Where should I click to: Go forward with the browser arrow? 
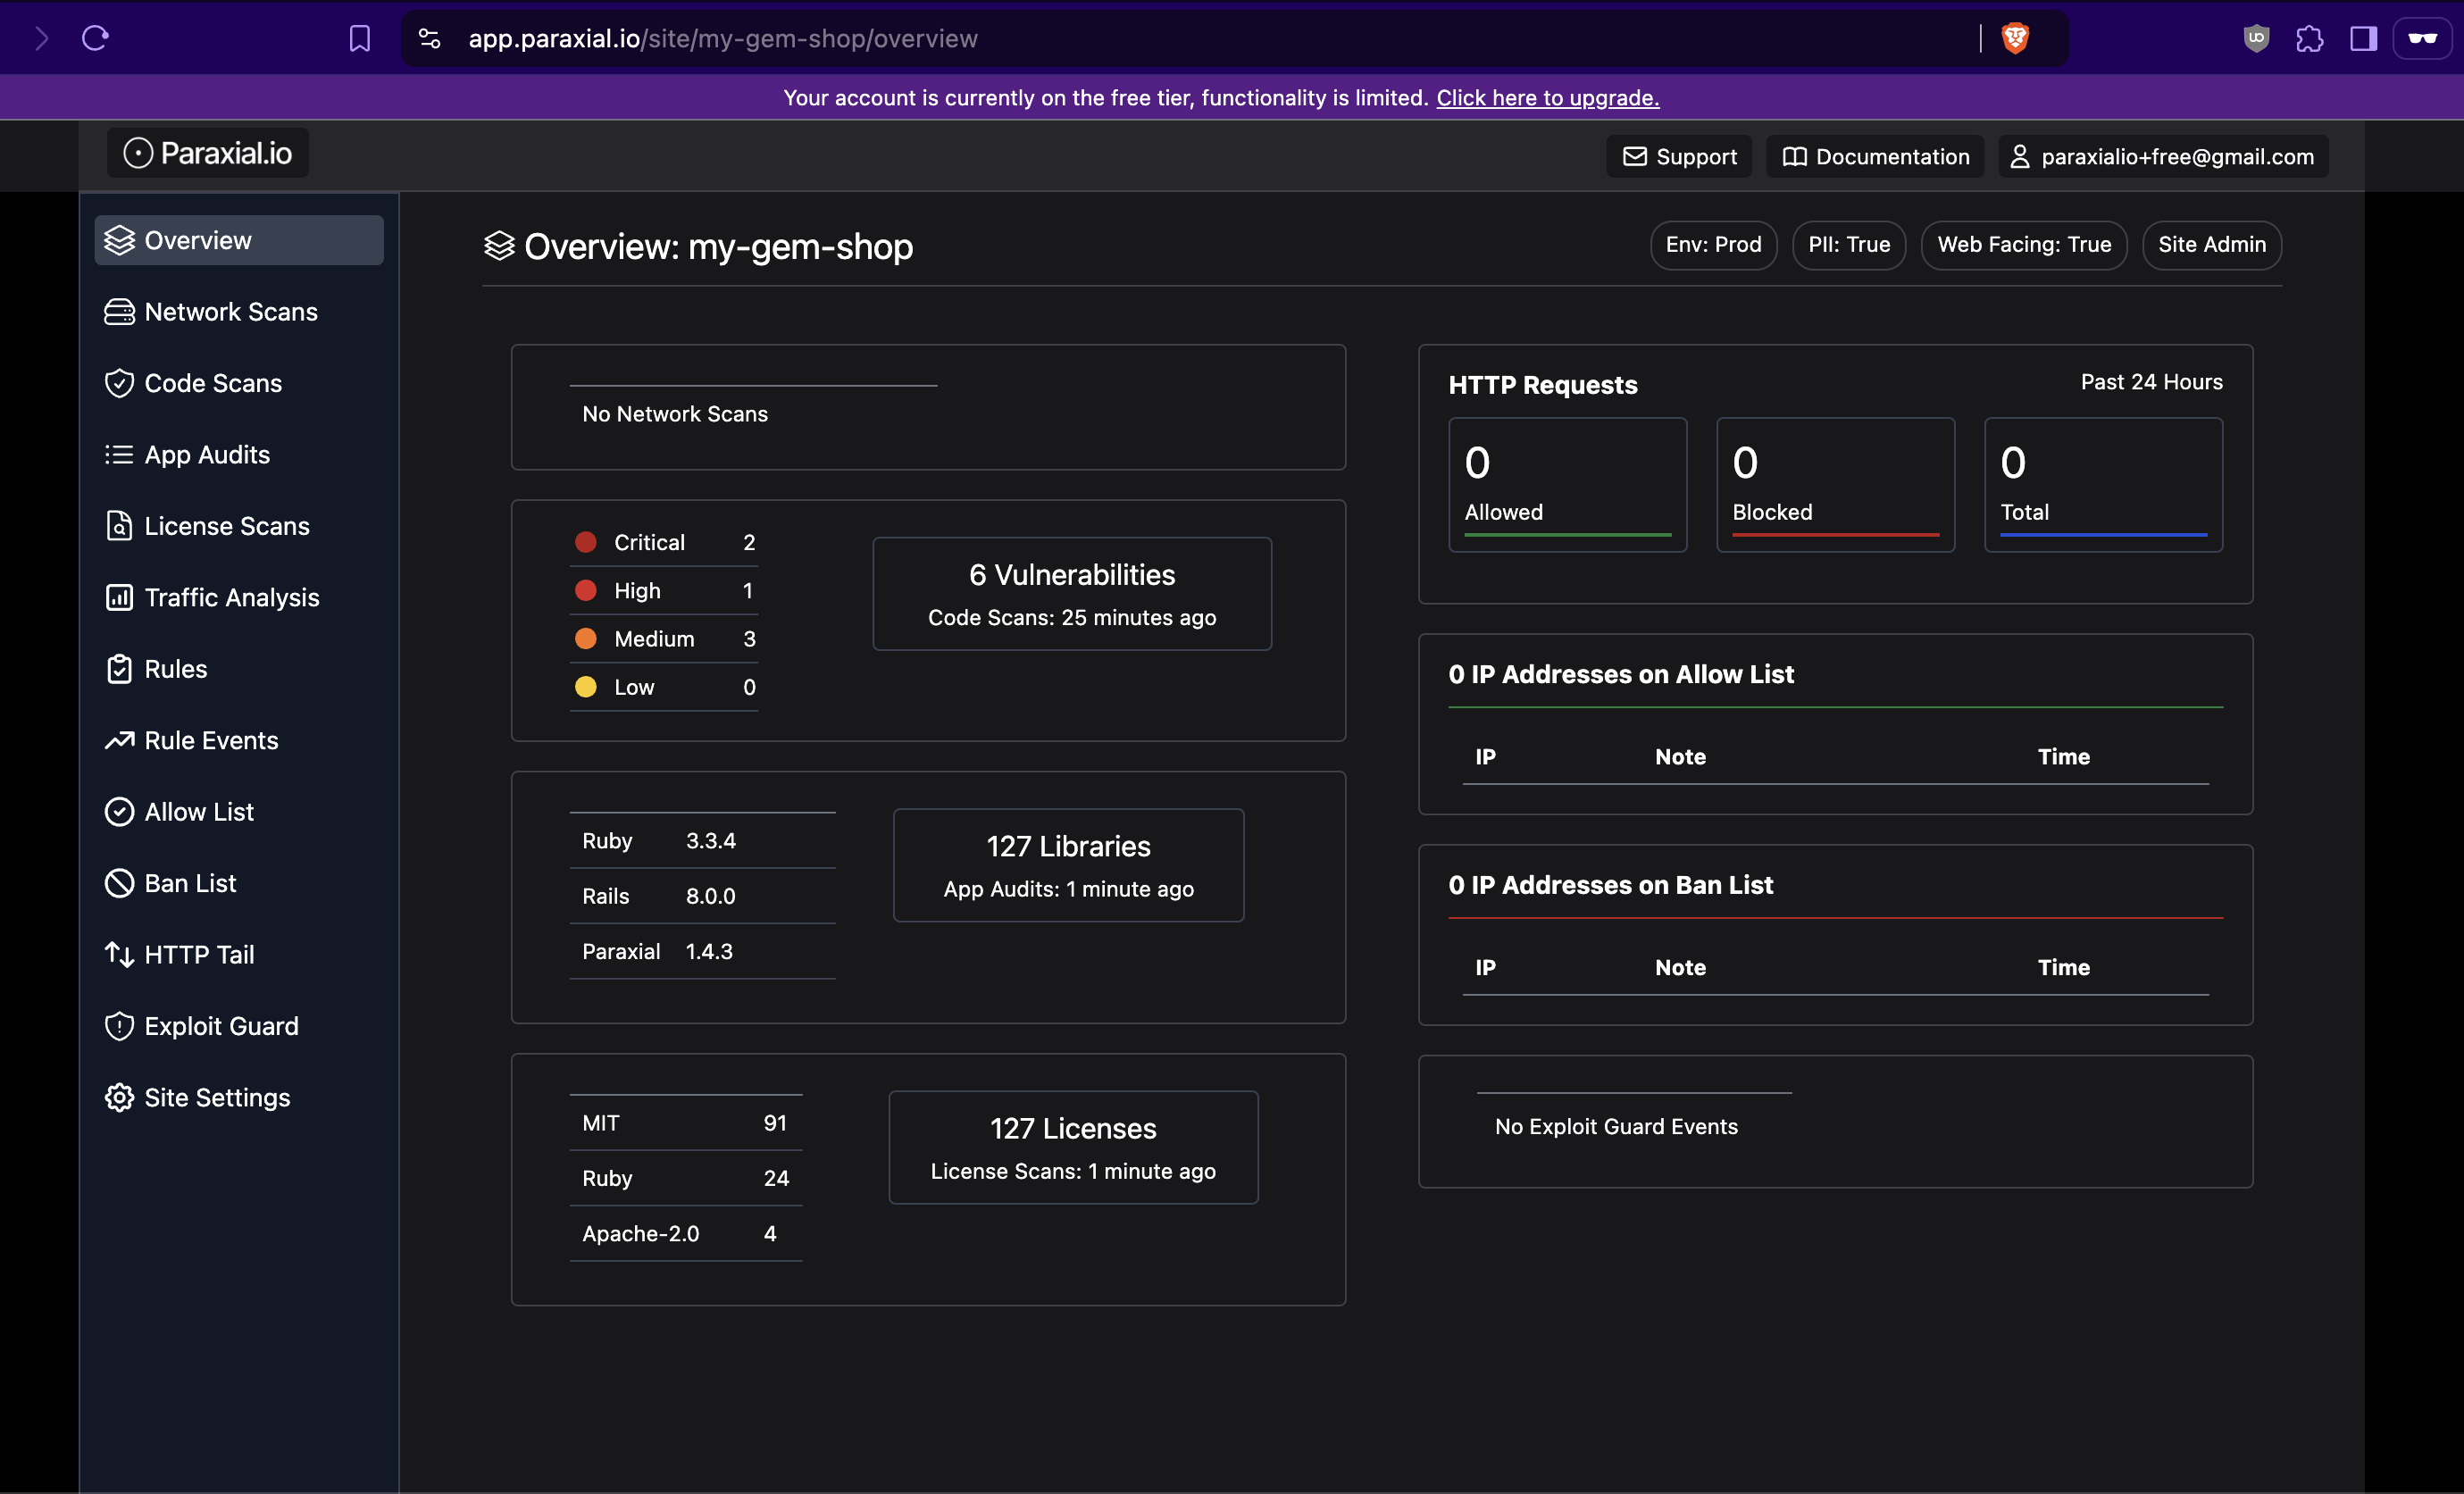coord(41,39)
